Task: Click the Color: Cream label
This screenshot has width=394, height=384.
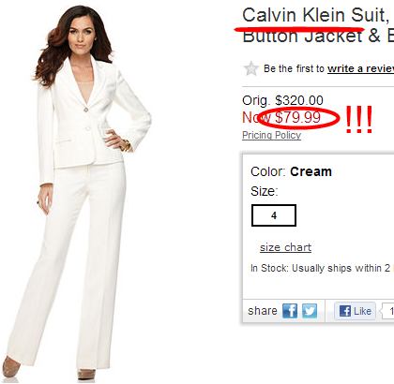Action: pos(291,171)
